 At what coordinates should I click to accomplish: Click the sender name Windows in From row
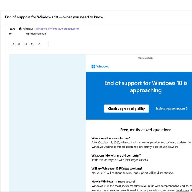click(28, 29)
